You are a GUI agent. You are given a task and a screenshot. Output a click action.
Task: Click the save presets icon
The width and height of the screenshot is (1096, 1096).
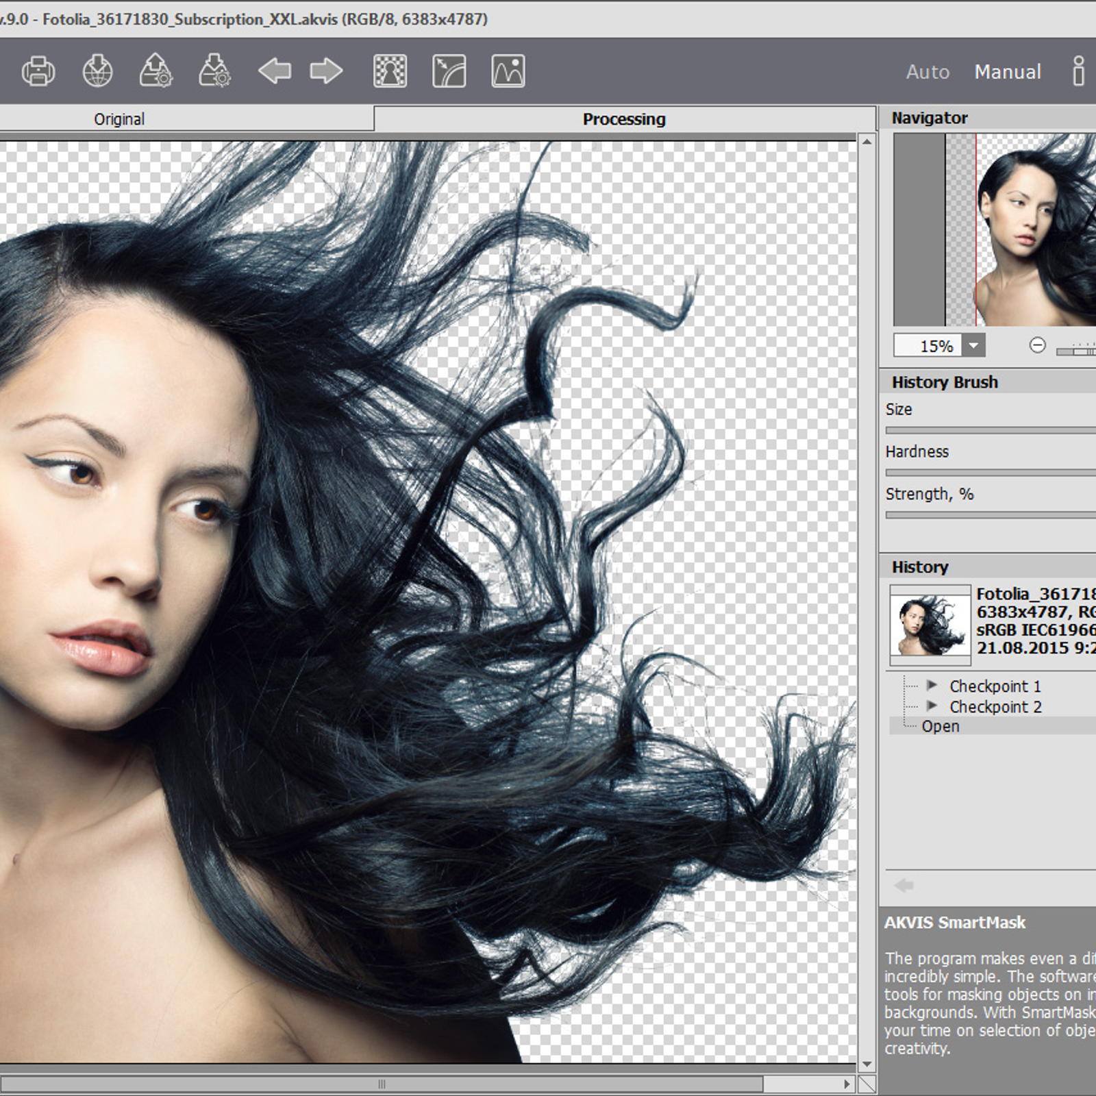pos(215,71)
